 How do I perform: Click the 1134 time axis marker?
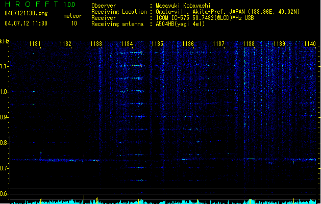point(127,44)
